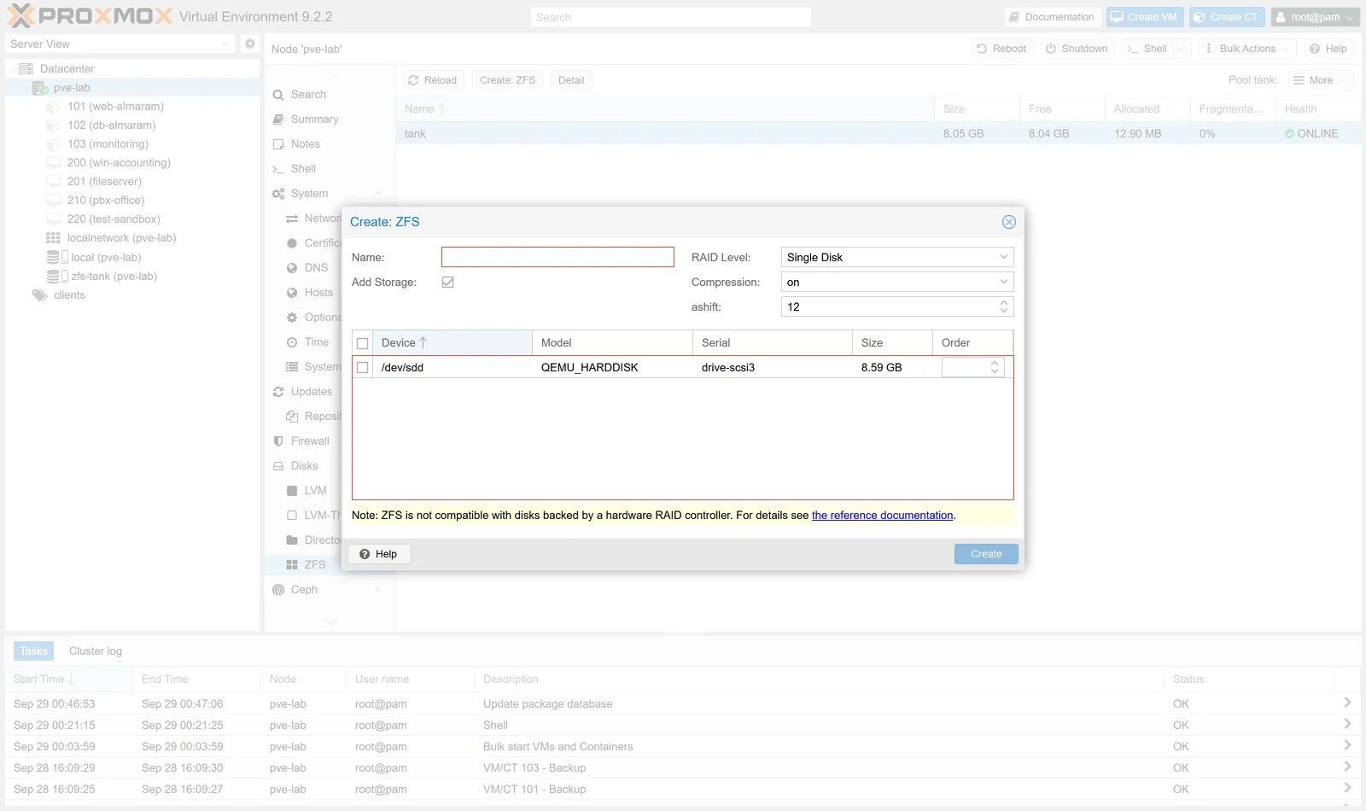Click the Reload button

coord(433,80)
